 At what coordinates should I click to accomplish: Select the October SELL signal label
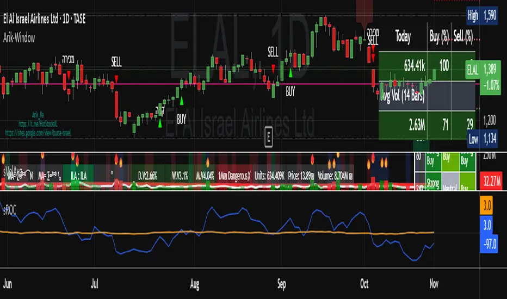[x=373, y=40]
